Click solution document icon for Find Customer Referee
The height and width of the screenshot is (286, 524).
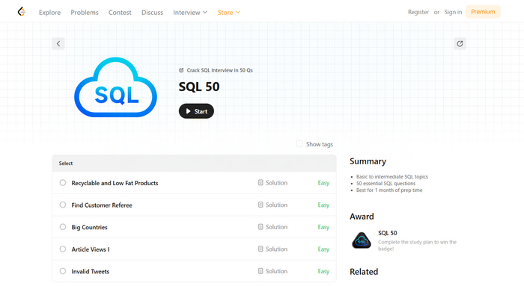pyautogui.click(x=261, y=205)
